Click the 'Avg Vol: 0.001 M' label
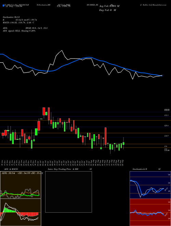The width and height of the screenshot is (171, 226). coord(109,6)
